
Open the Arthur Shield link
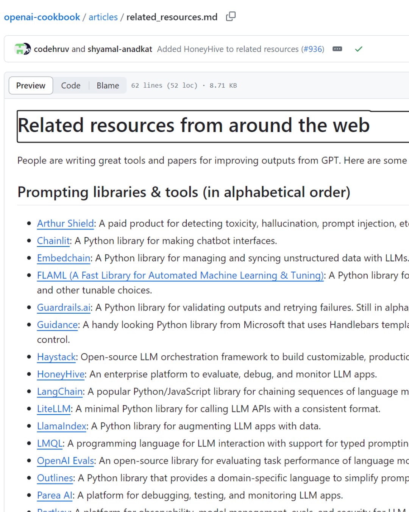tap(66, 224)
